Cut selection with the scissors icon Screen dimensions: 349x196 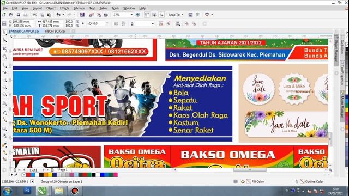click(34, 15)
